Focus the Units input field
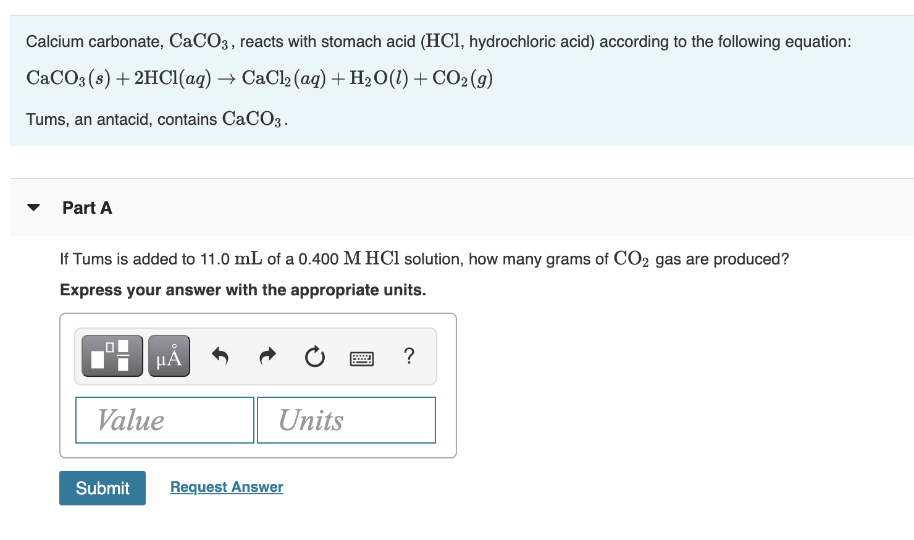914x540 pixels. pos(346,420)
